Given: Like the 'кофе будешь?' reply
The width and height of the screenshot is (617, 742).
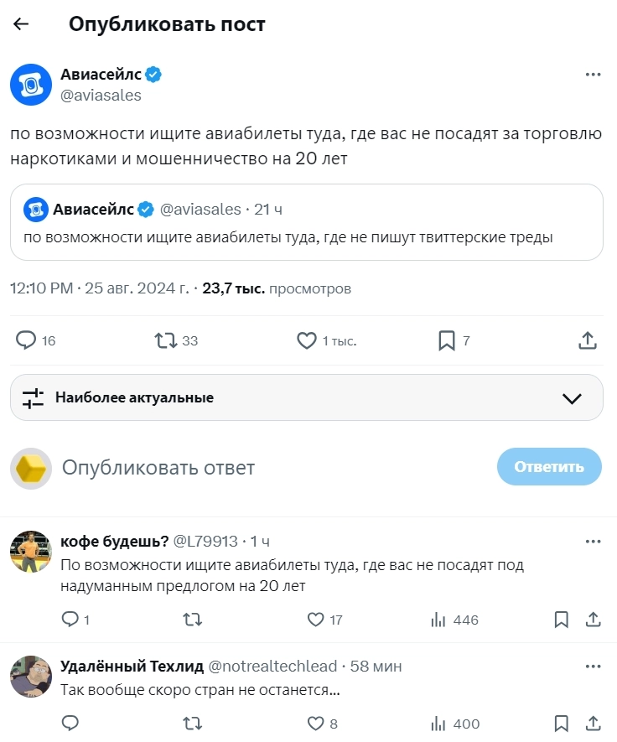Looking at the screenshot, I should [316, 620].
